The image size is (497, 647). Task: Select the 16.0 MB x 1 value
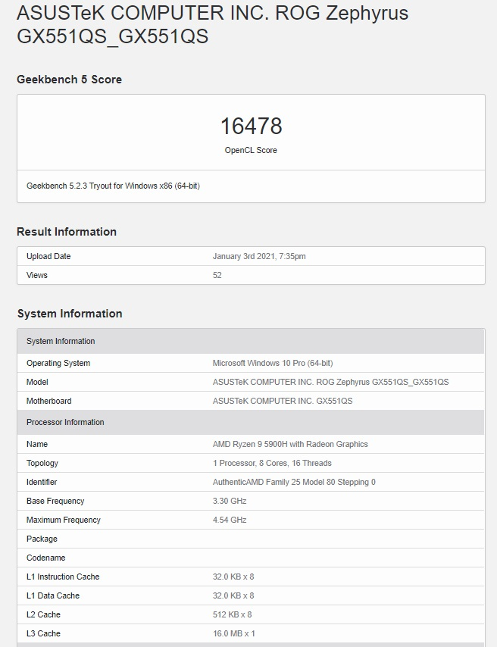click(x=233, y=634)
